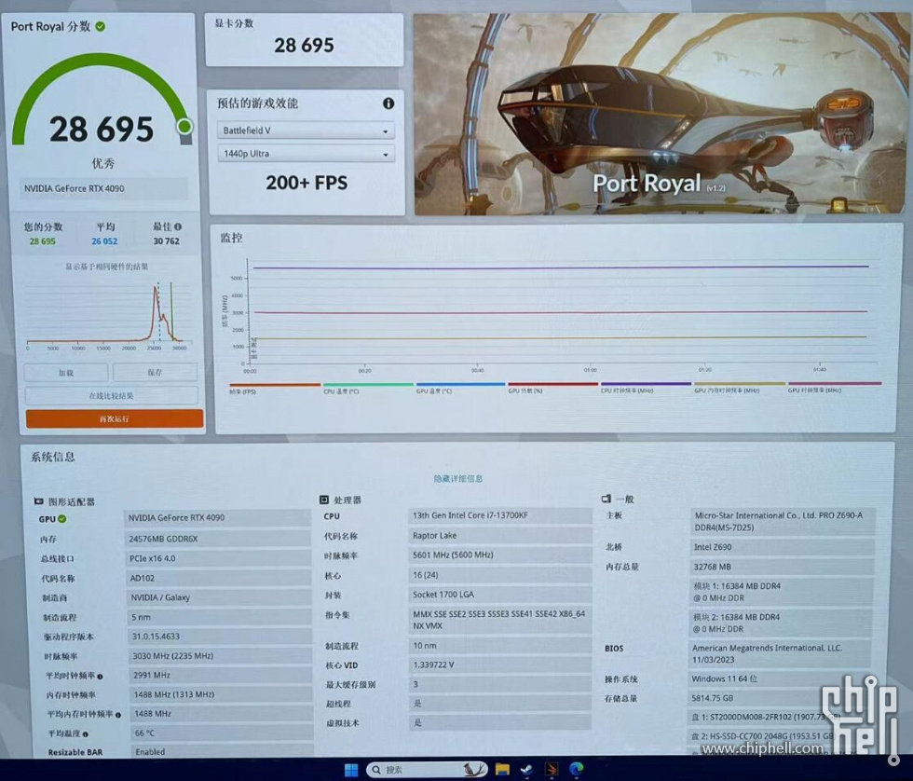Open the Battlefield V game dropdown
Screen dimensions: 913x781
(306, 130)
